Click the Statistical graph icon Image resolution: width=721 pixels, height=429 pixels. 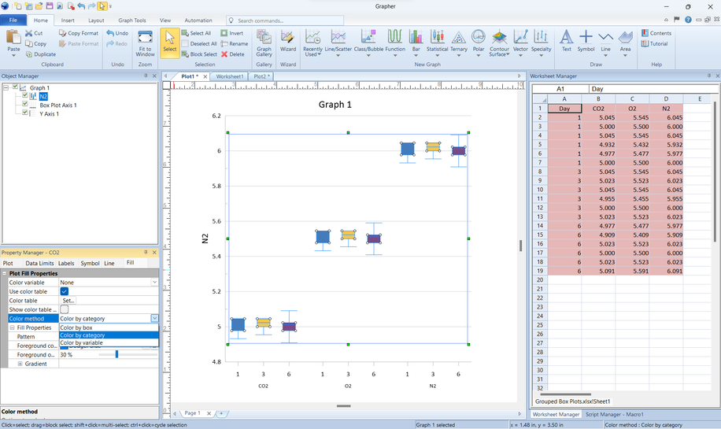pos(437,41)
